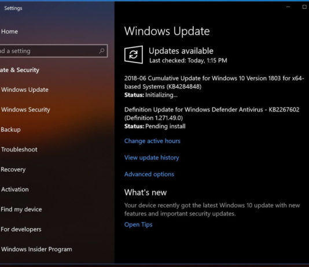Go to Settings Home

(9, 31)
